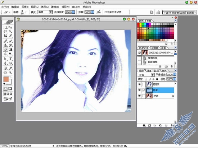This screenshot has height=148, width=198.
Task: Select the Crop tool in toolbox
Action: [5, 36]
